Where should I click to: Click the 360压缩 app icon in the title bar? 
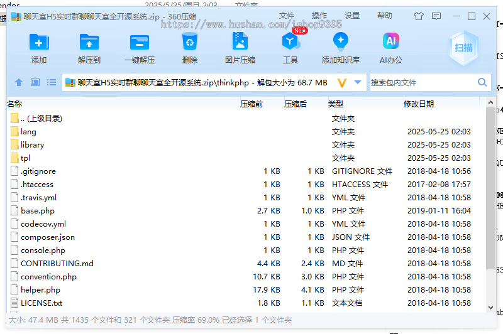tap(16, 16)
